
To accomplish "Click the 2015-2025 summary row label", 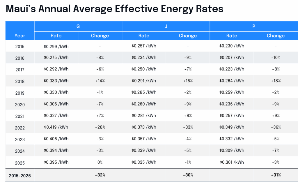I will click(20, 176).
